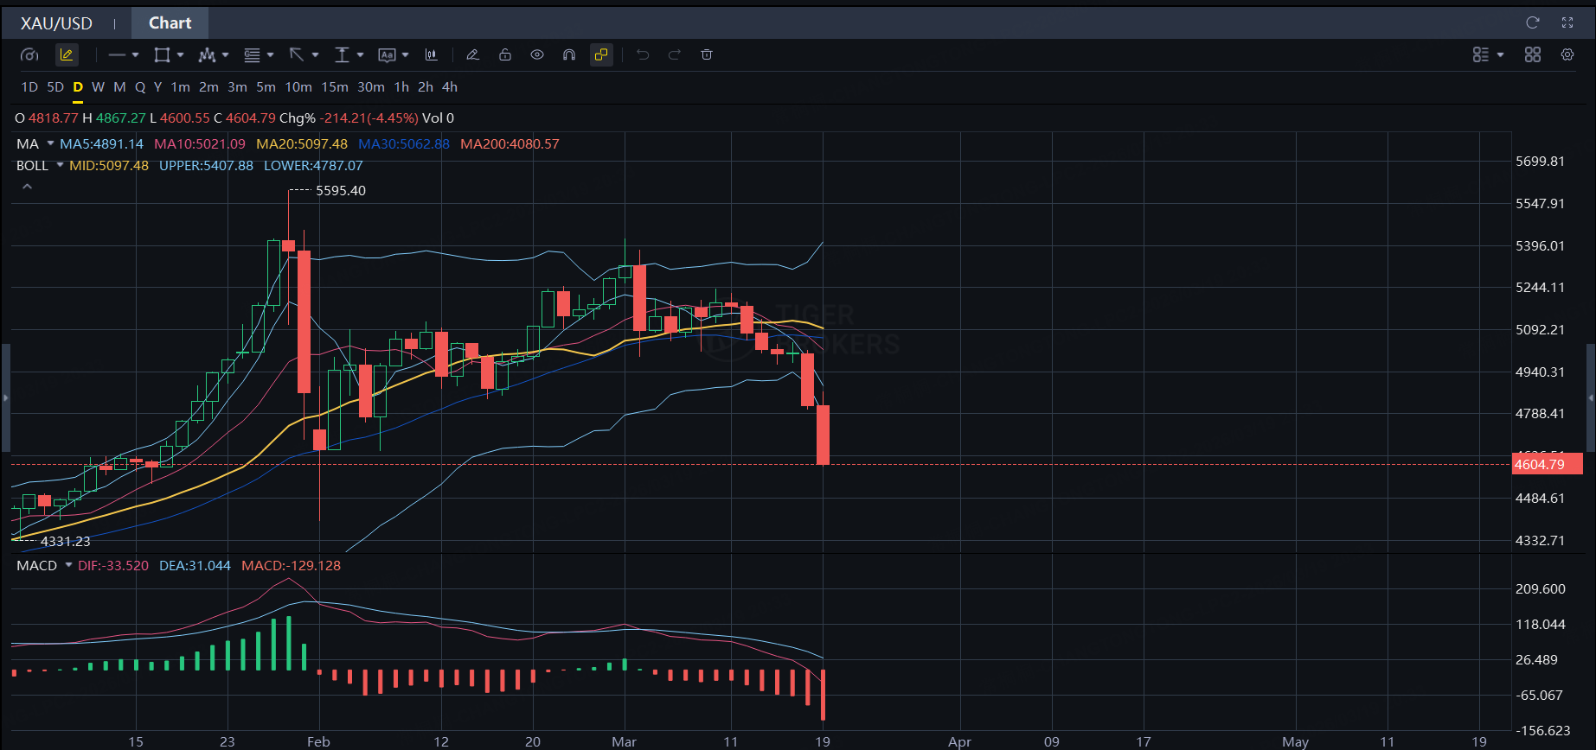Viewport: 1596px width, 750px height.
Task: Collapse the indicator legend with caret
Action: [28, 187]
